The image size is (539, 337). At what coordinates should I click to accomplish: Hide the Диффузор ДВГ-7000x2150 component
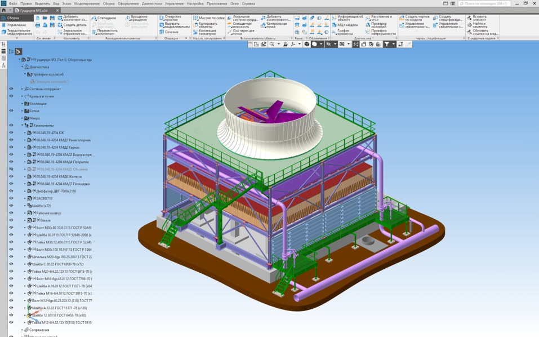11,191
